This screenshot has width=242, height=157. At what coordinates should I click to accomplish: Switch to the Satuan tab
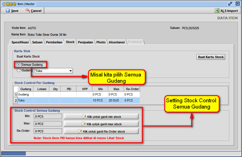coord(37,42)
